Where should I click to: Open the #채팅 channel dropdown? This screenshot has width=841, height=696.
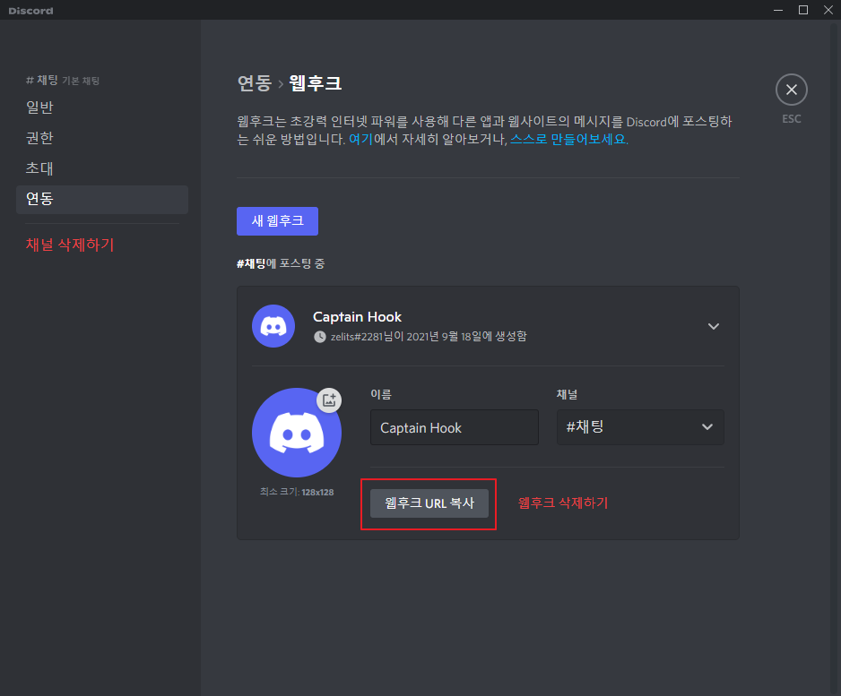pyautogui.click(x=640, y=427)
